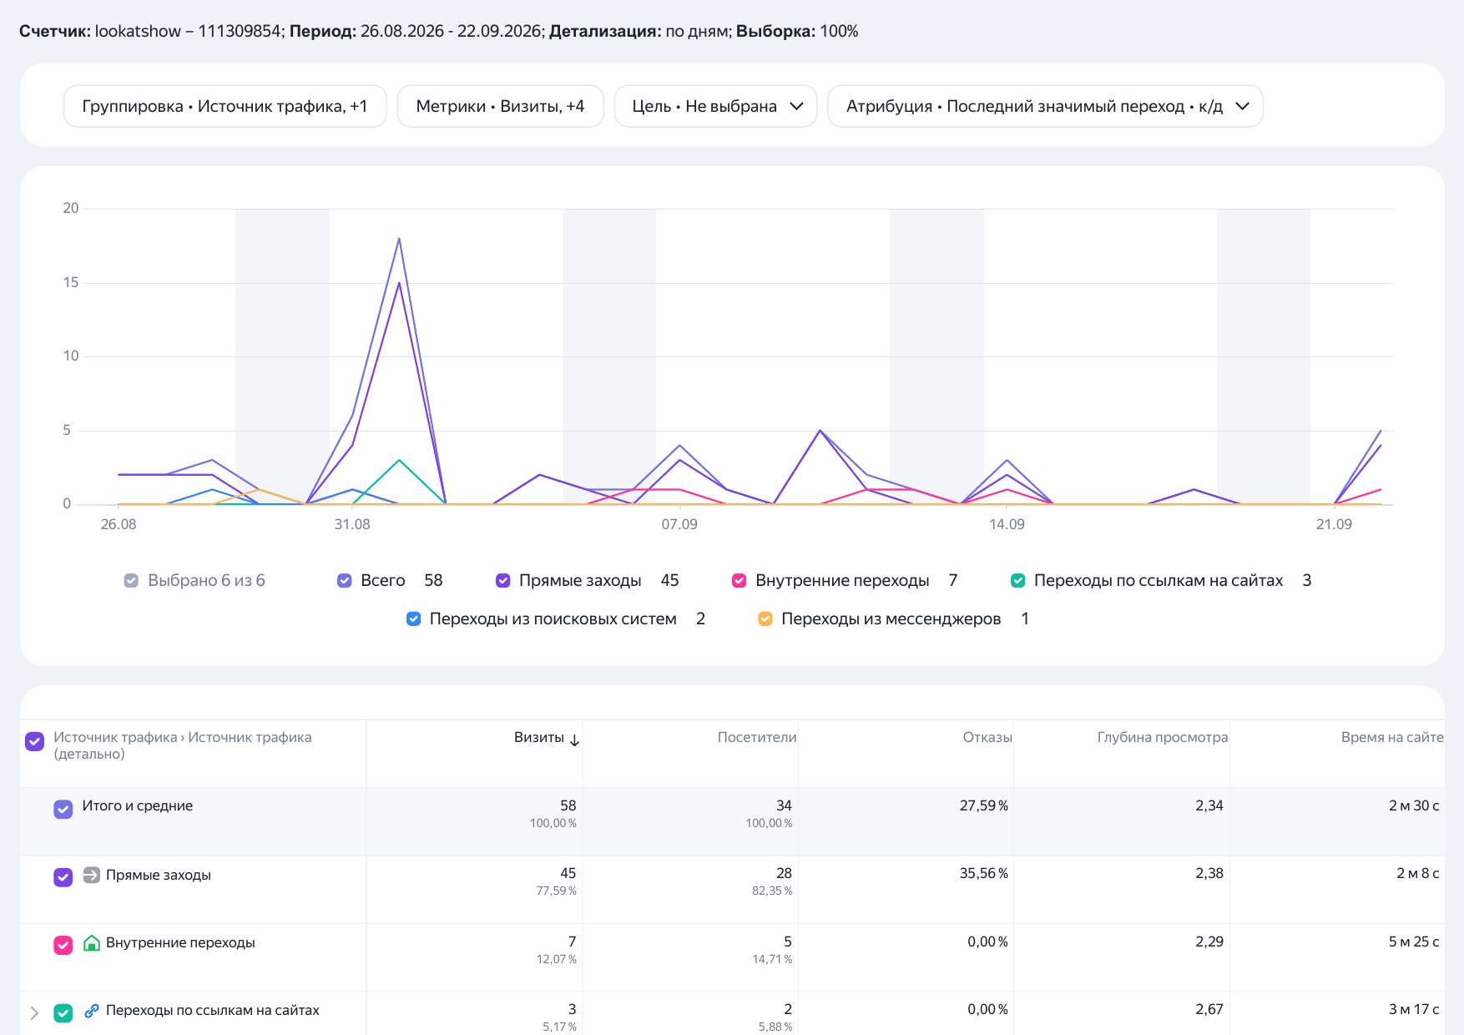Expand the Цель Не выбрана dropdown
The height and width of the screenshot is (1035, 1464).
pyautogui.click(x=715, y=106)
